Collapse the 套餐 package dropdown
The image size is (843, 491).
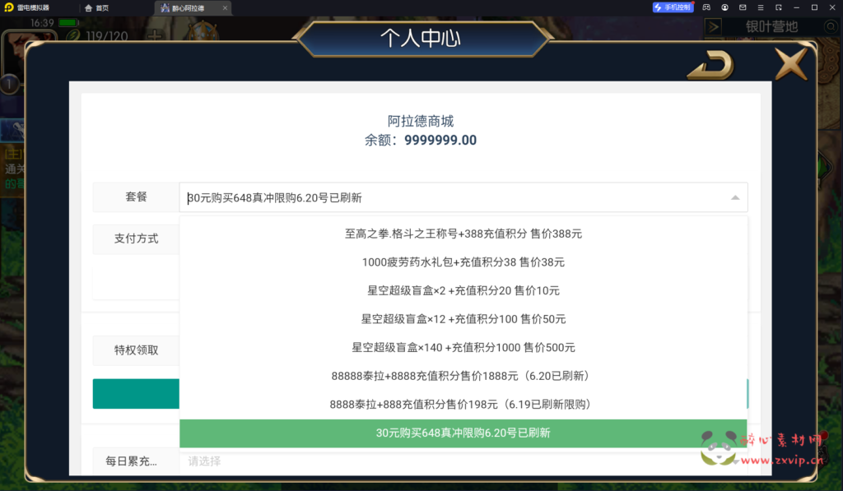click(x=735, y=197)
